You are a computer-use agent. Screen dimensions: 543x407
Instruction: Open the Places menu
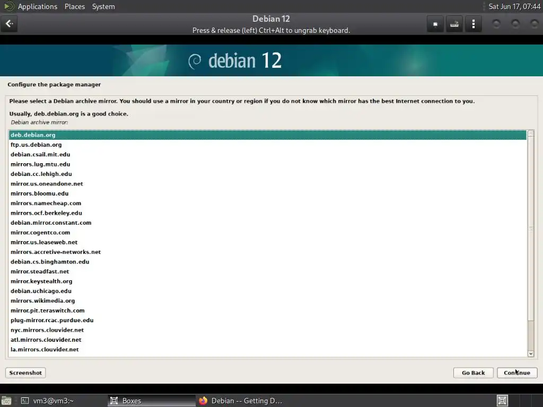pos(74,6)
